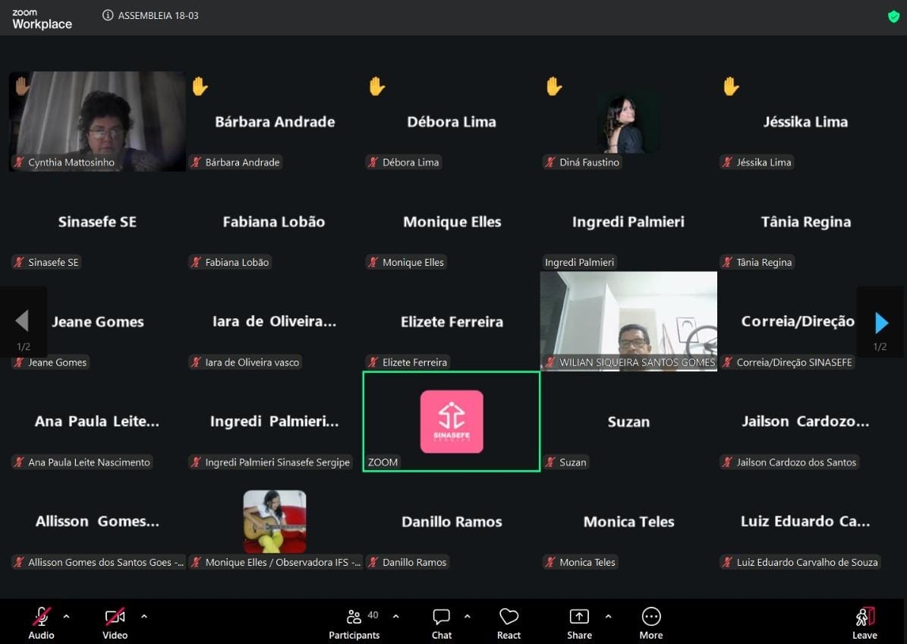Viewport: 907px width, 644px height.
Task: Click the green encryption shield icon
Action: [893, 16]
